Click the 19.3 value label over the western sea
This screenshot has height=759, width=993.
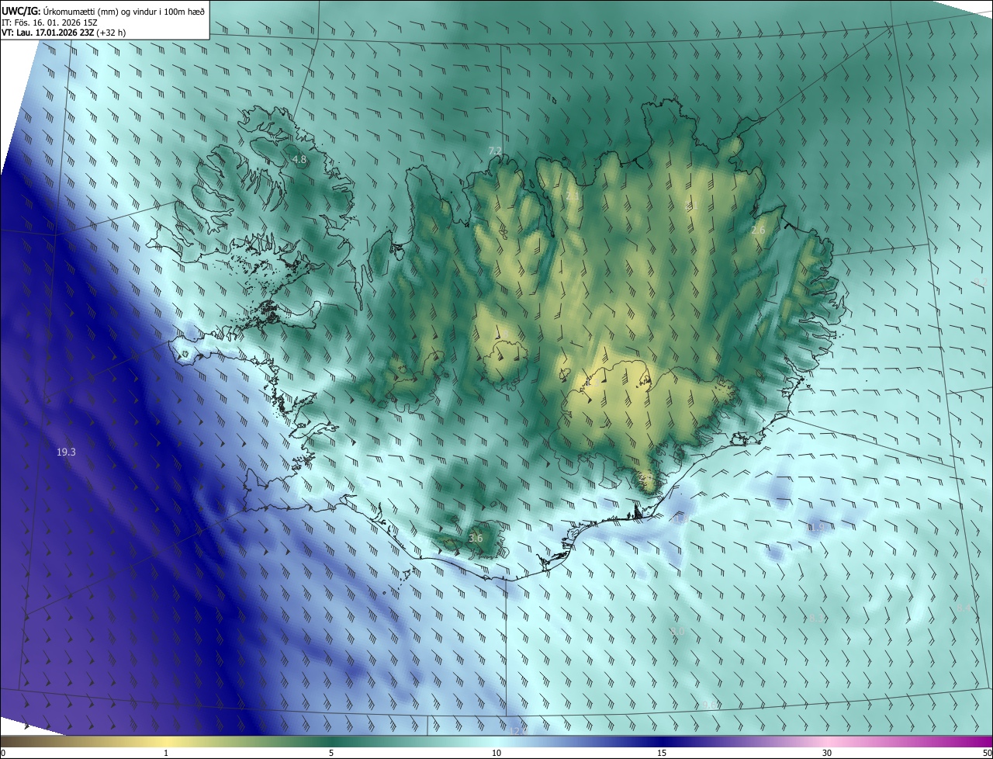click(66, 452)
